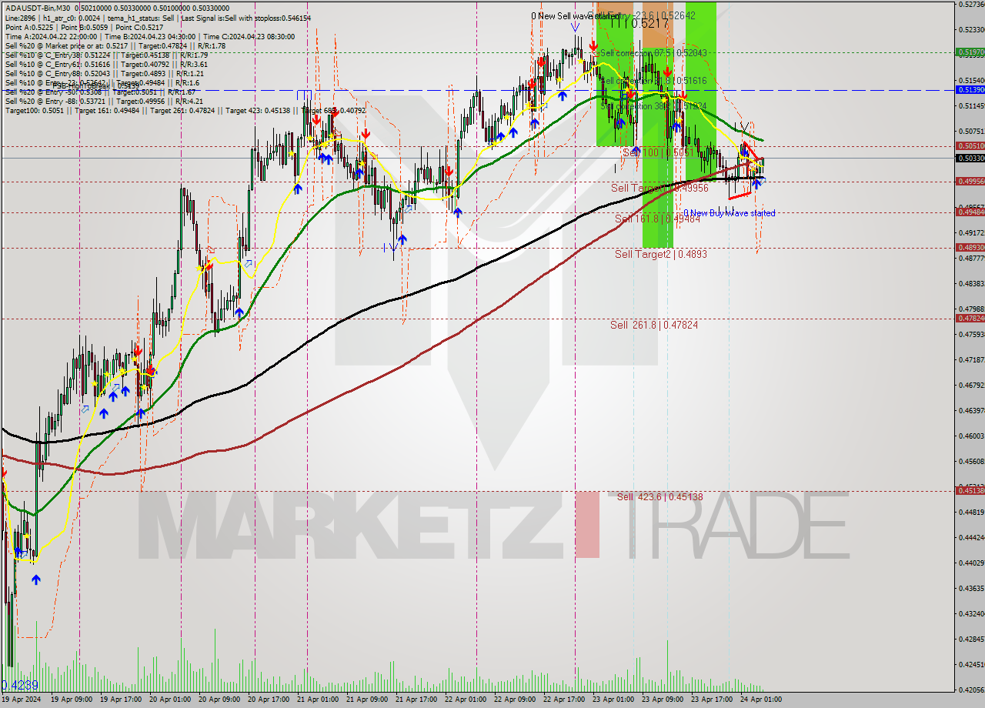This screenshot has width=985, height=708.
Task: Select '23 Apr 17:00' on time axis
Action: coord(713,700)
